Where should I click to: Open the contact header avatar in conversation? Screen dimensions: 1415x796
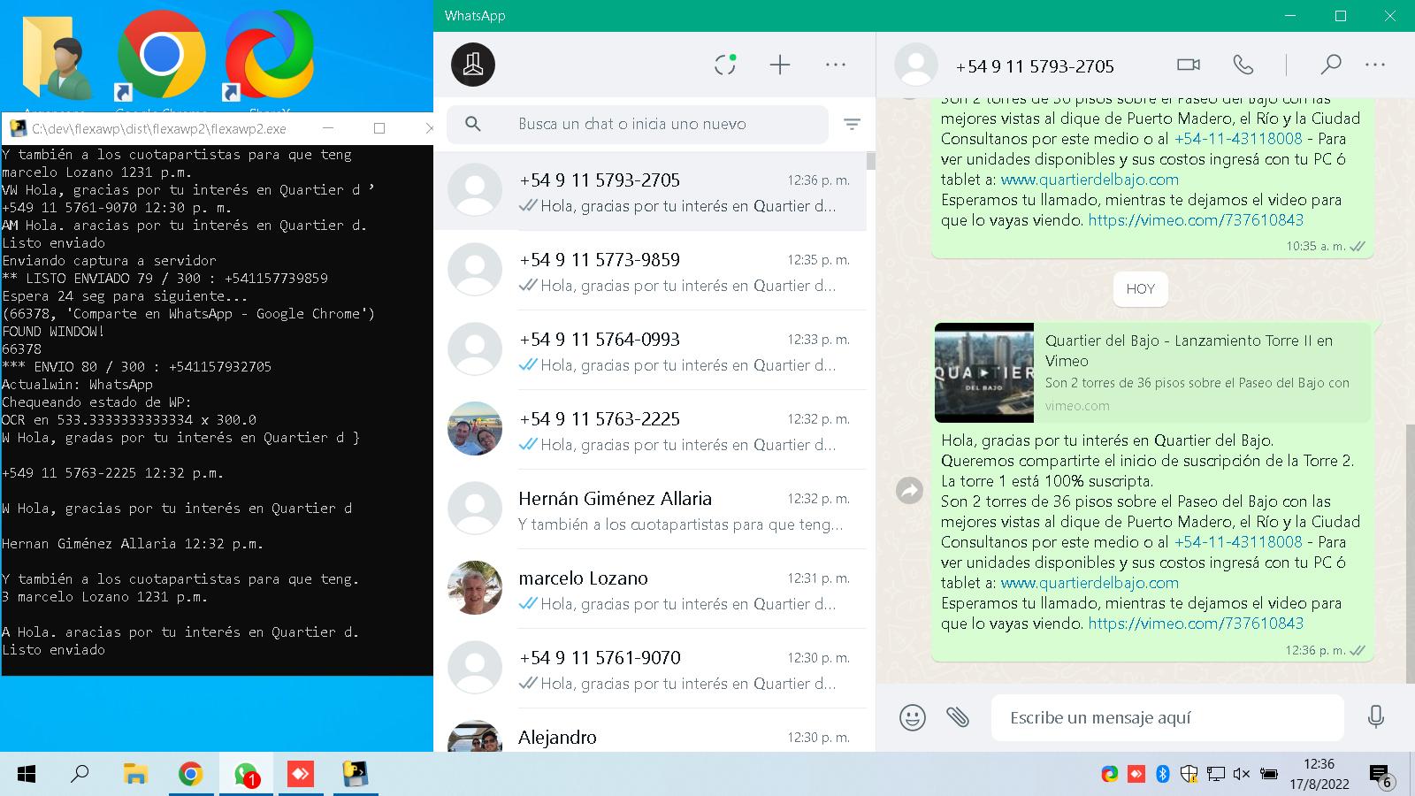(916, 65)
